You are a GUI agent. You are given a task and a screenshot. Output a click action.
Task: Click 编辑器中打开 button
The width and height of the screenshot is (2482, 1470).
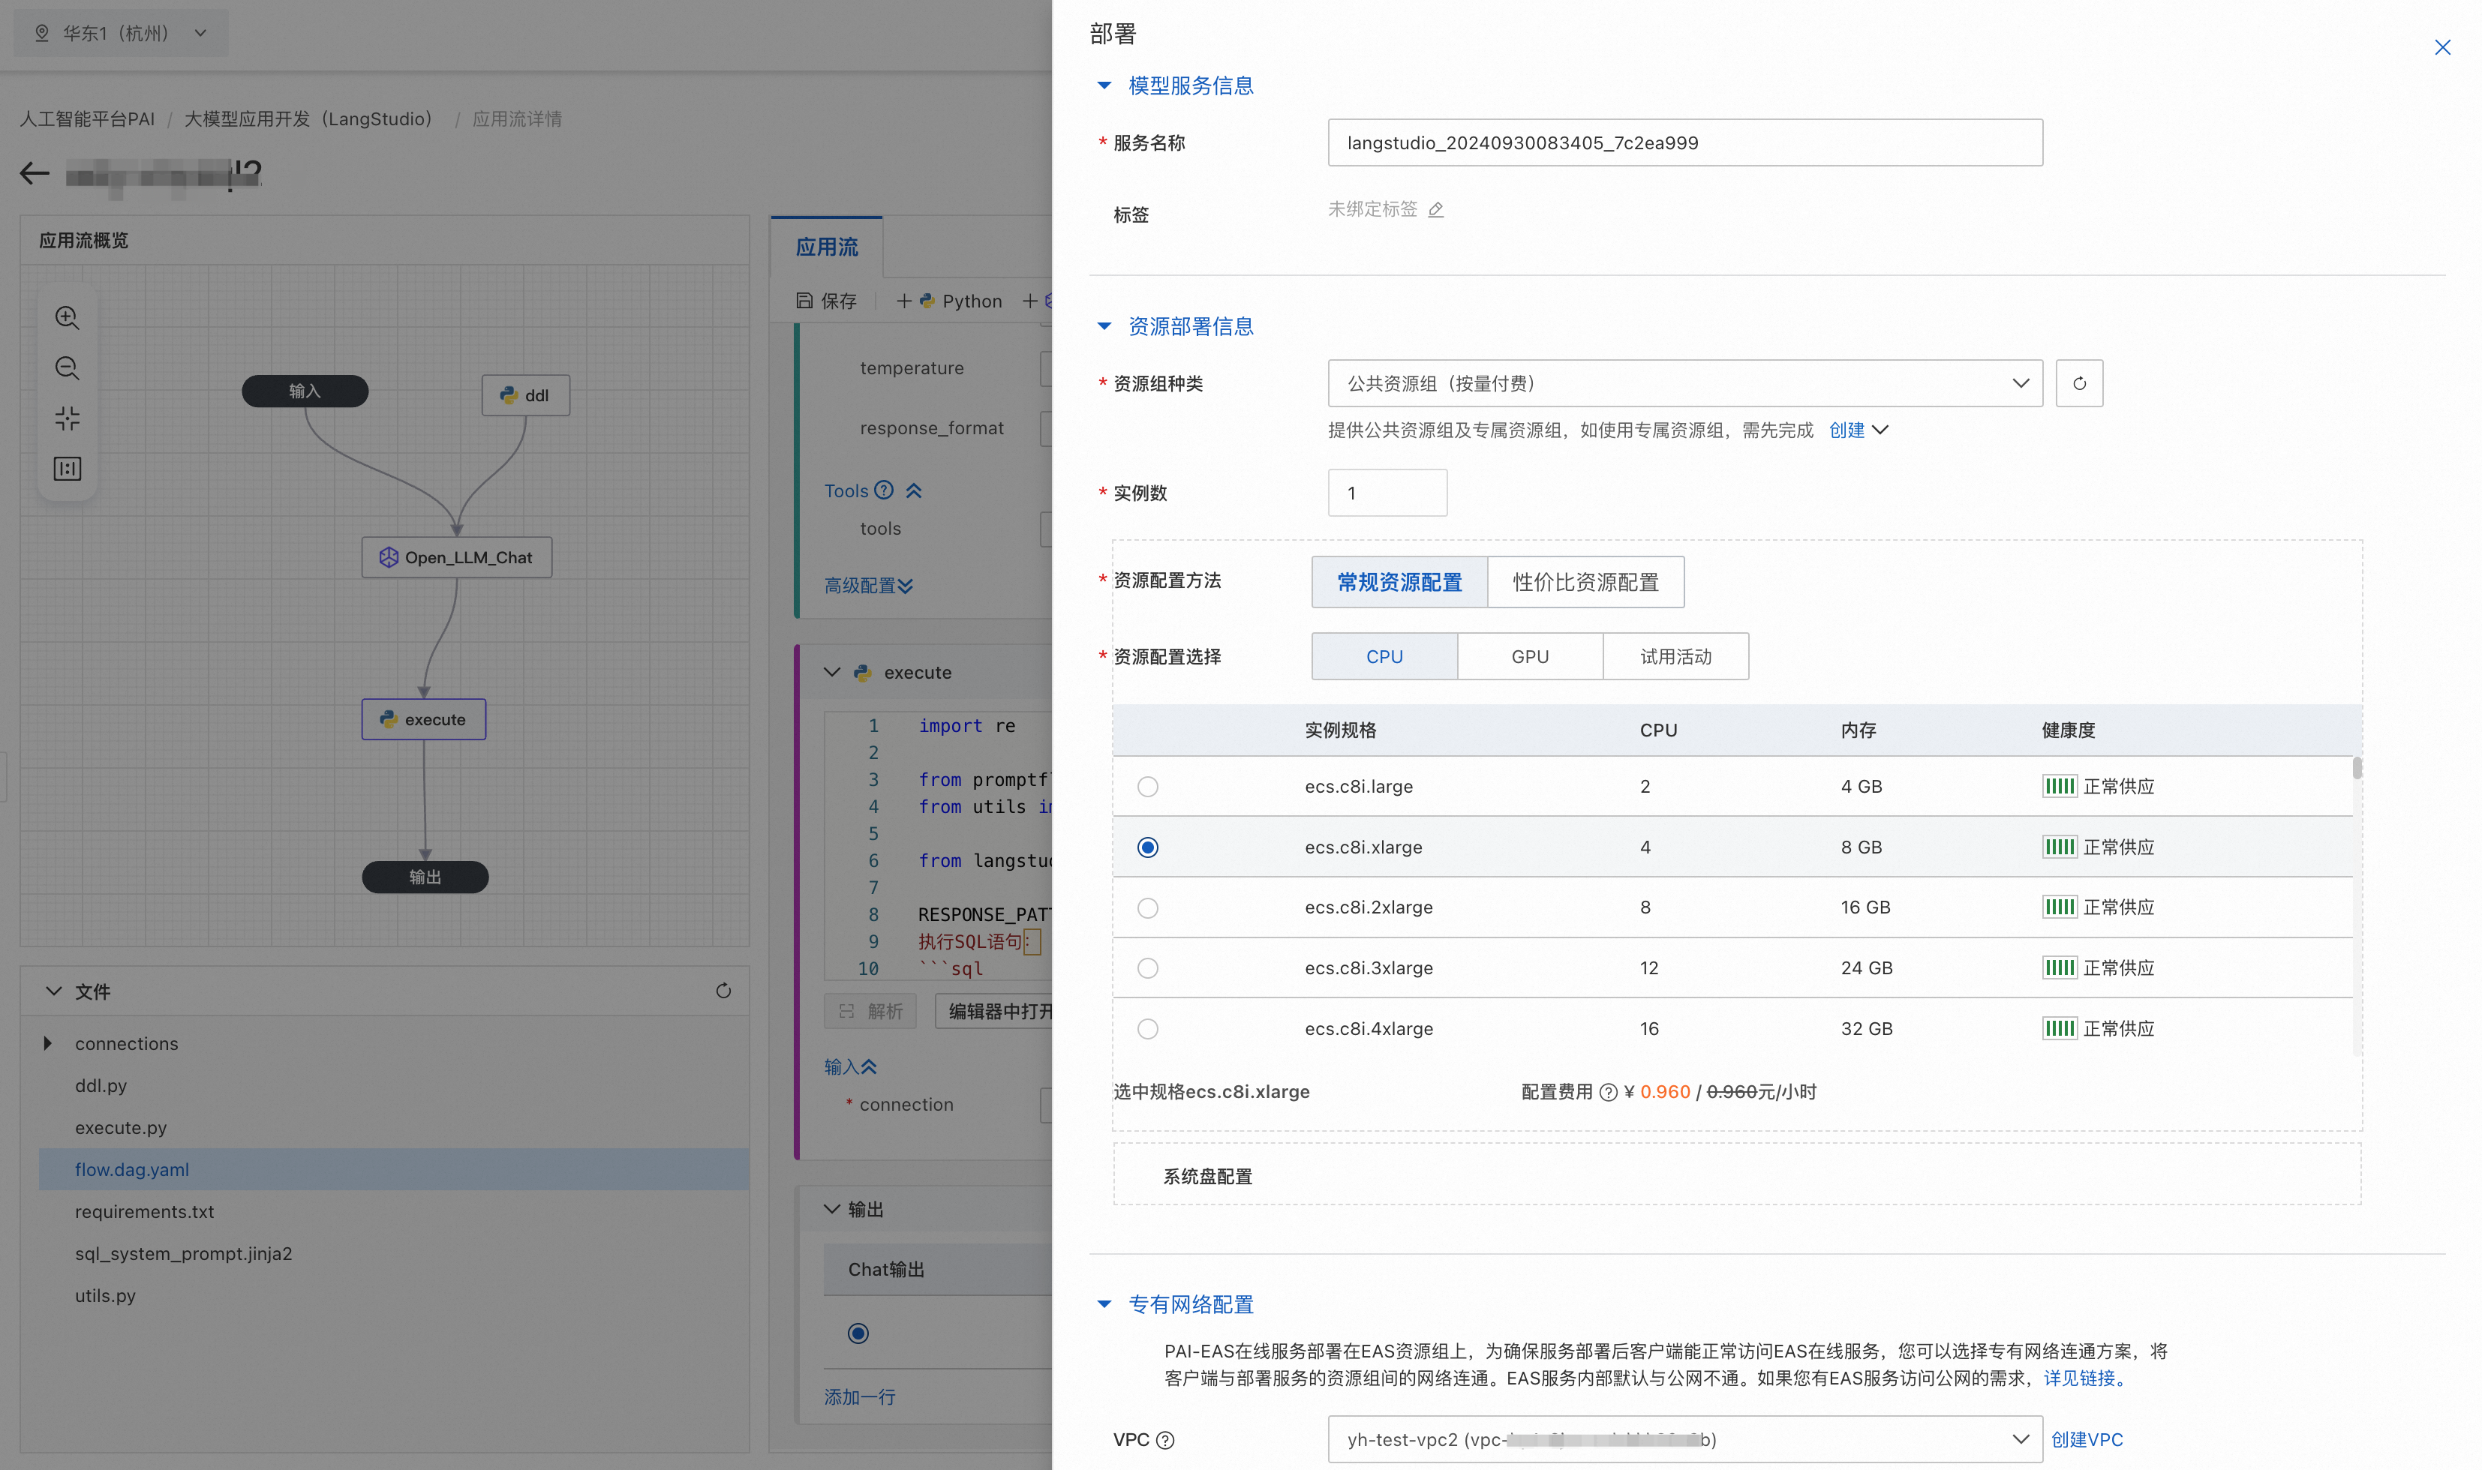click(x=995, y=1011)
